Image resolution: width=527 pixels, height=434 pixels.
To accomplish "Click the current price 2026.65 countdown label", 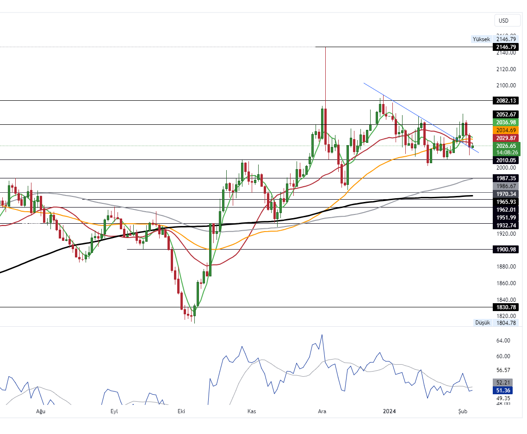I will click(506, 149).
